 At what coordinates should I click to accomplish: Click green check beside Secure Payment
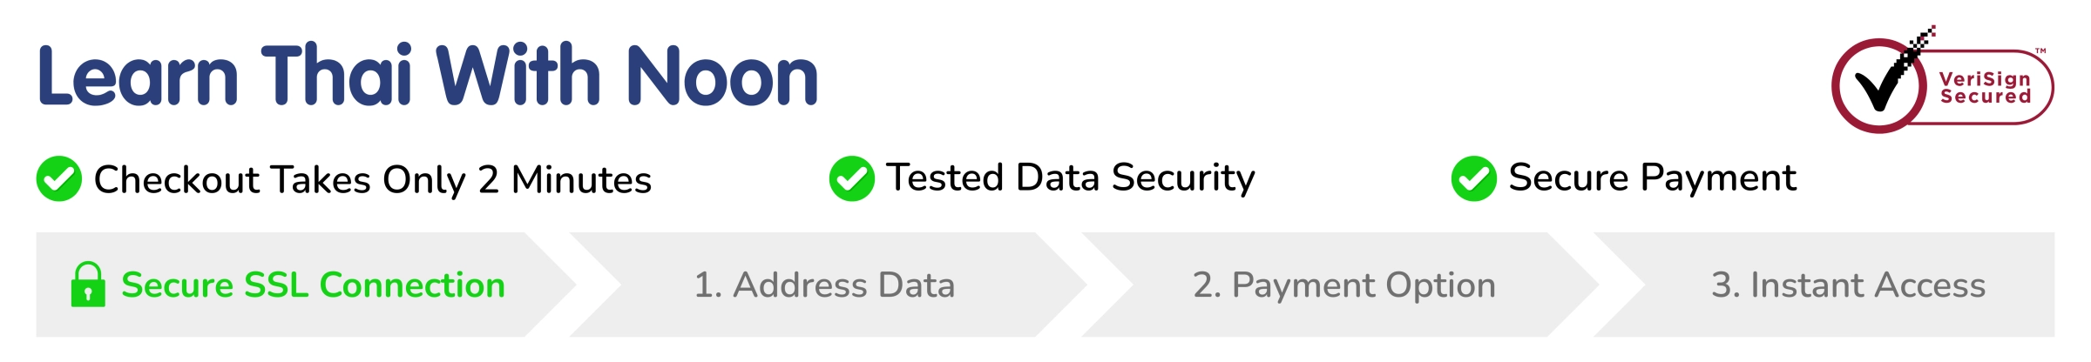1473,179
